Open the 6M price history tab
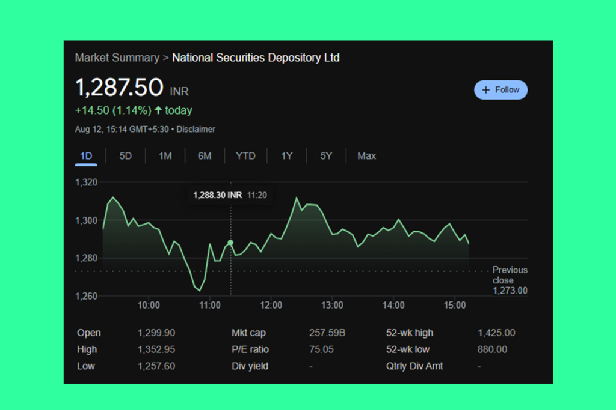 click(205, 155)
